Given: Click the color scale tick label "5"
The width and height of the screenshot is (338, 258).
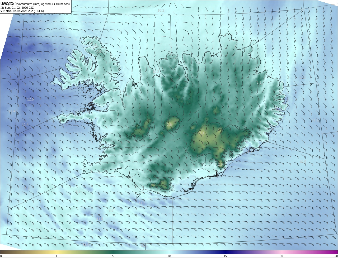Looking at the screenshot, I should 113,256.
